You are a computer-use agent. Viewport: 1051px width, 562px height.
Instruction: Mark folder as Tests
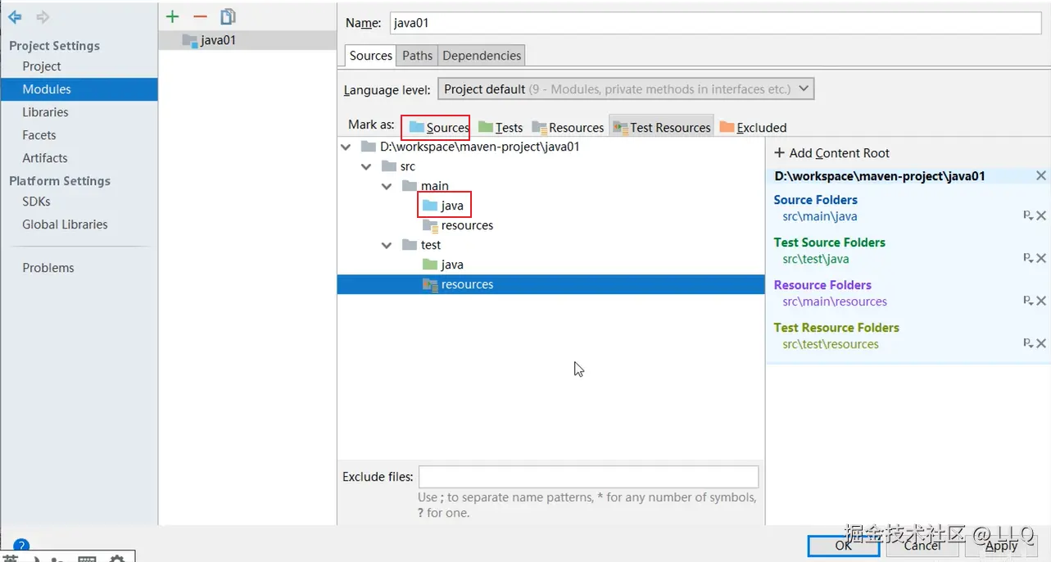point(501,127)
